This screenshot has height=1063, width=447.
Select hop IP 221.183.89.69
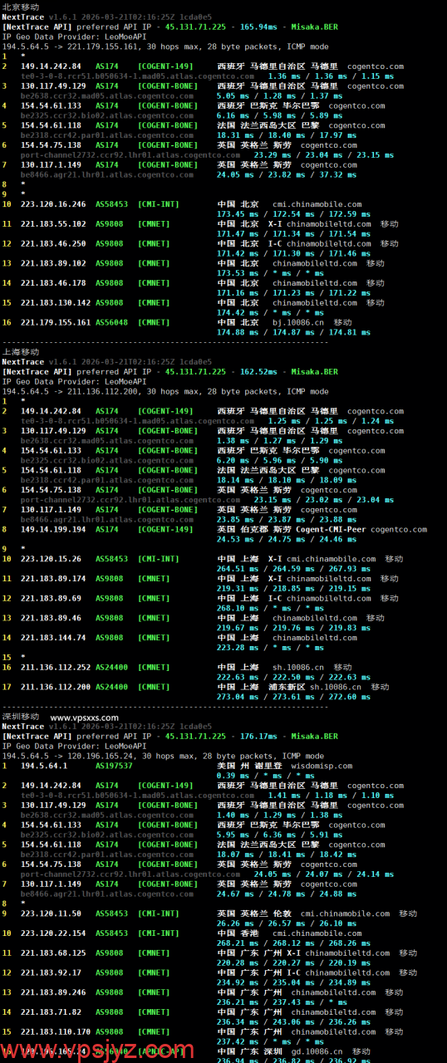tap(51, 598)
